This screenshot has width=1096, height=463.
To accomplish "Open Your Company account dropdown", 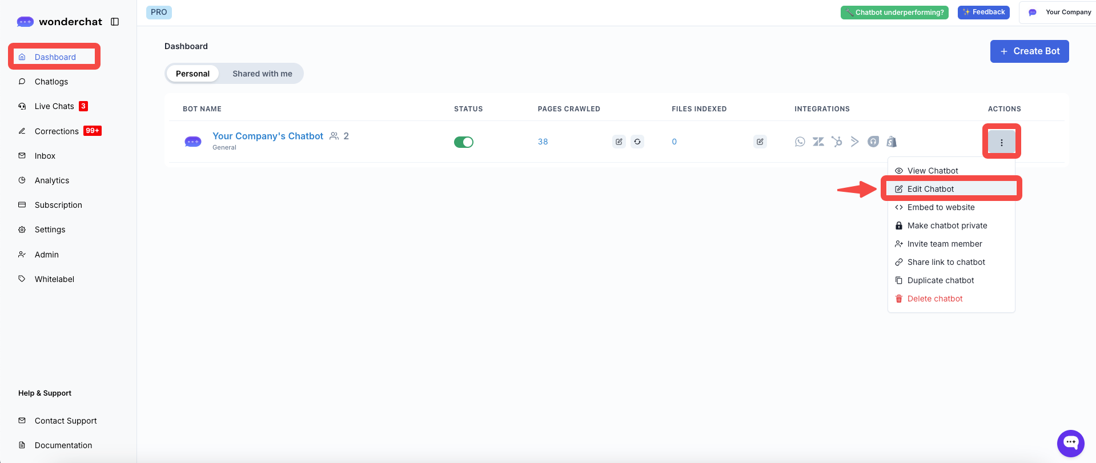I will coord(1059,12).
